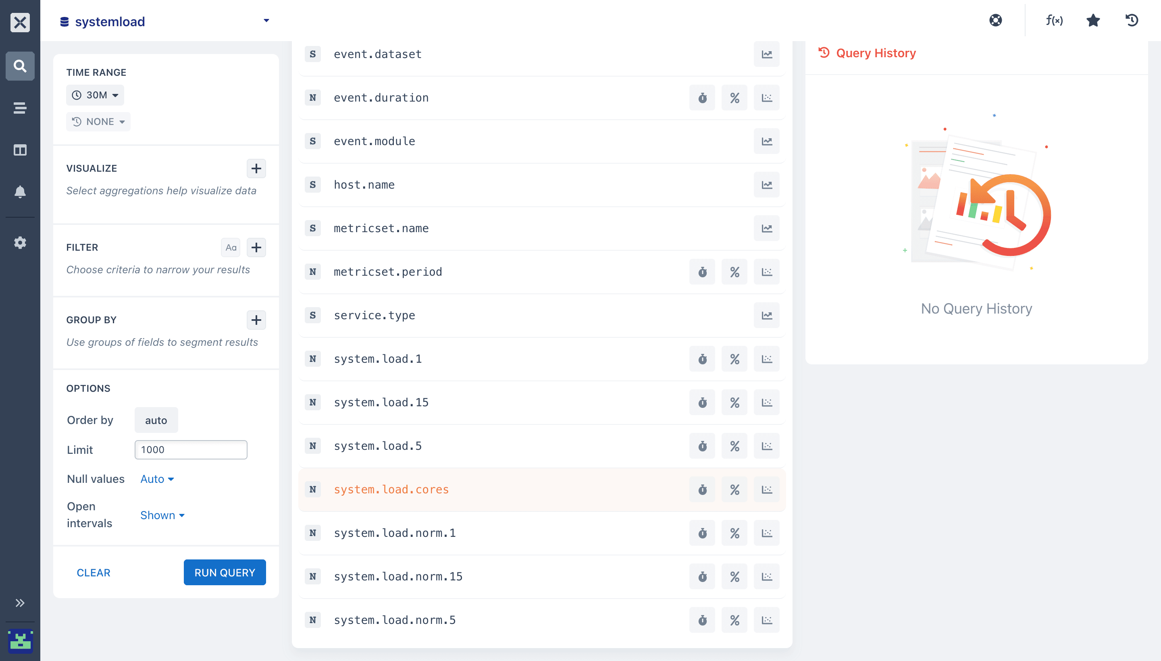This screenshot has width=1161, height=661.
Task: Click the CLEAR link
Action: point(94,572)
